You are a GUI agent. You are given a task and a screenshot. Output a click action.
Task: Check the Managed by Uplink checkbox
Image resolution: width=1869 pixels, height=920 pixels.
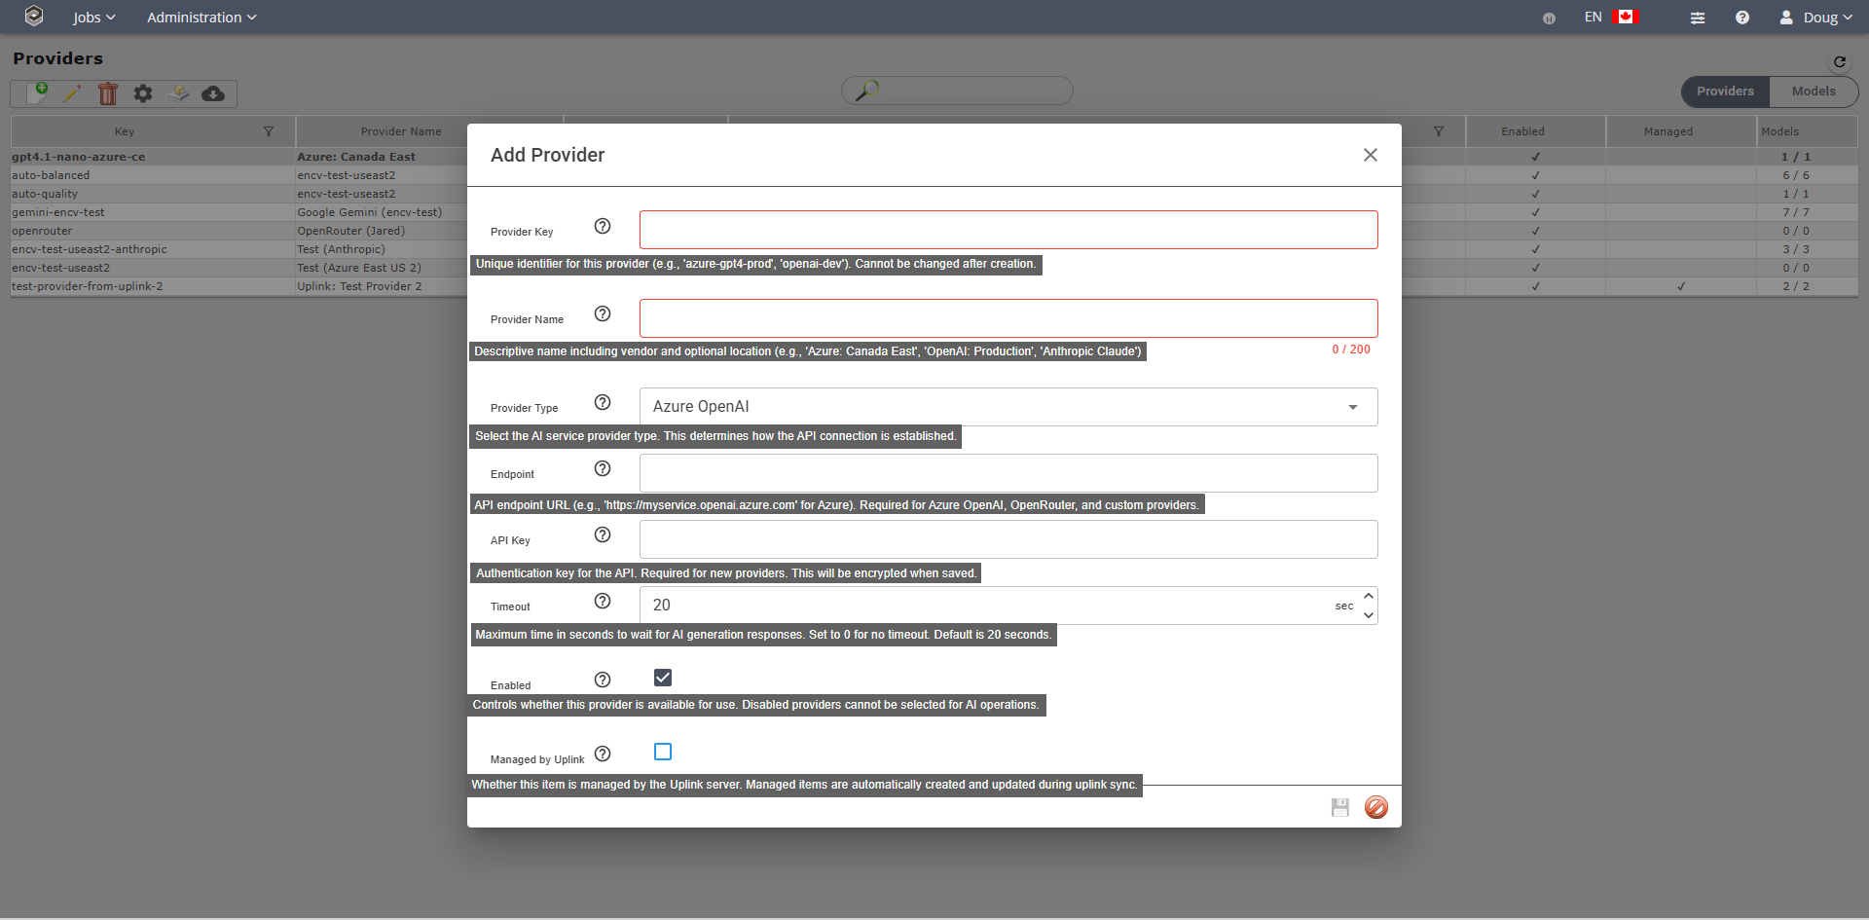coord(663,752)
